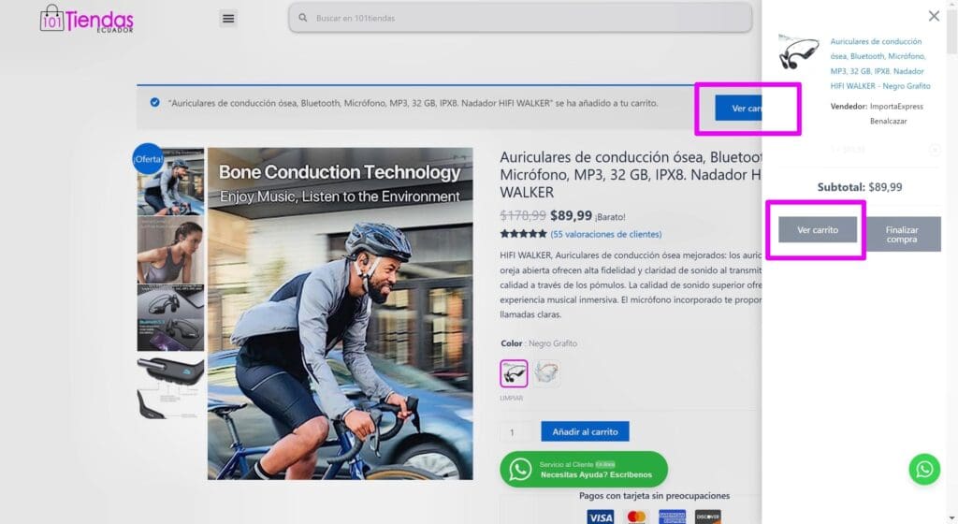Open the floating WhatsApp chat bubble

click(x=924, y=469)
